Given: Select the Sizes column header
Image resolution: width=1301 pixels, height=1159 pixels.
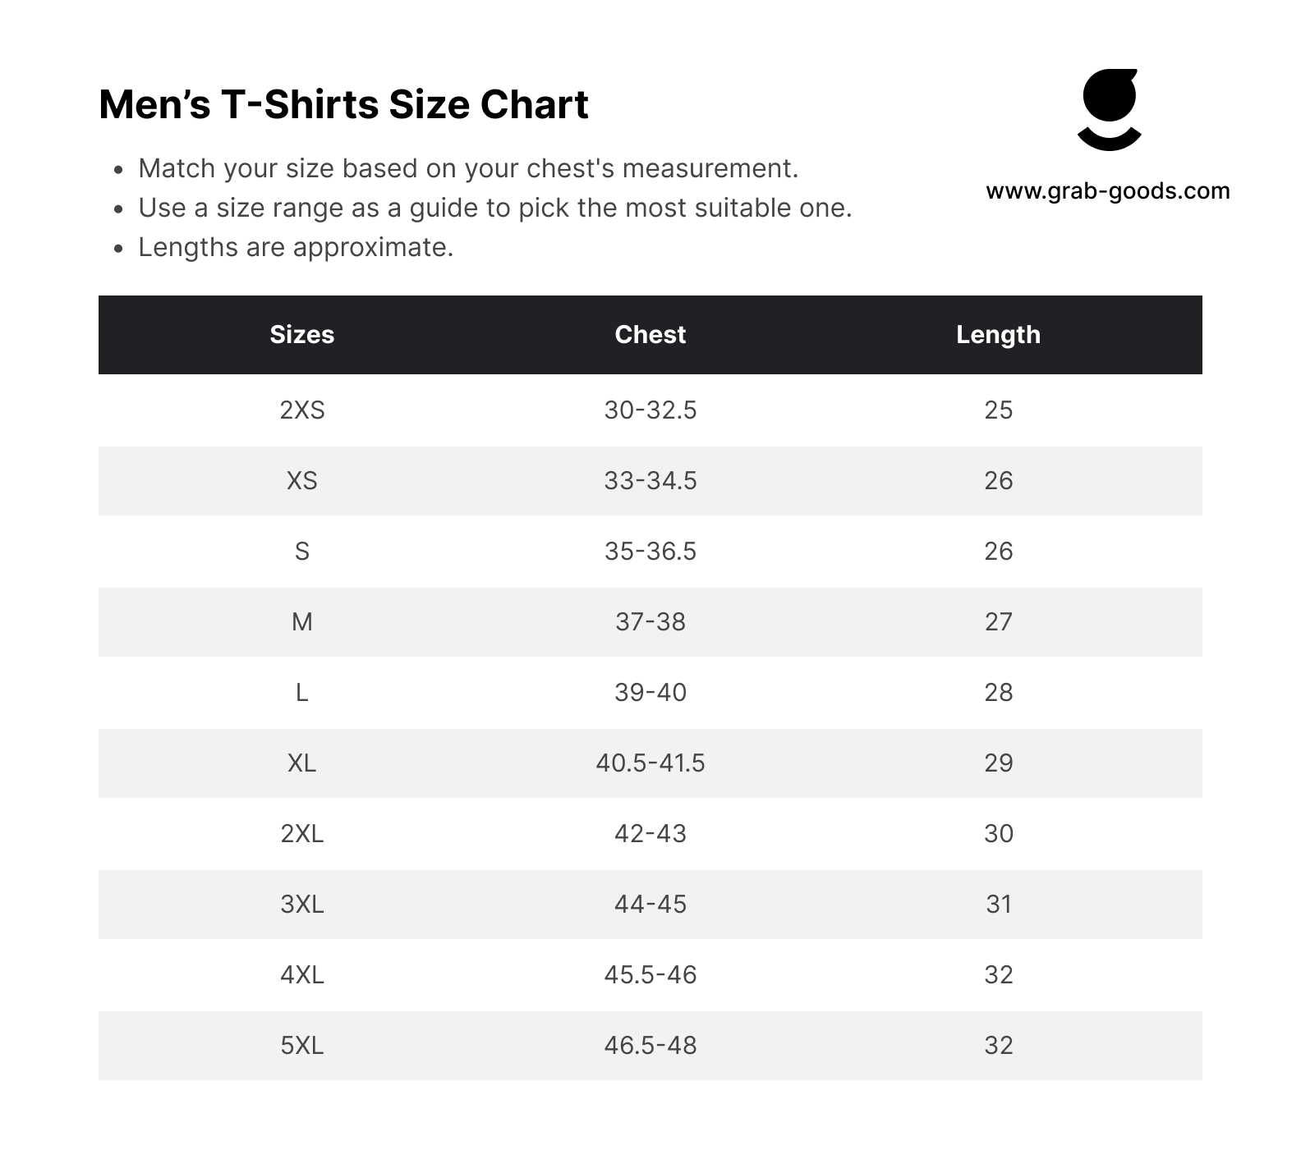Looking at the screenshot, I should pyautogui.click(x=302, y=334).
